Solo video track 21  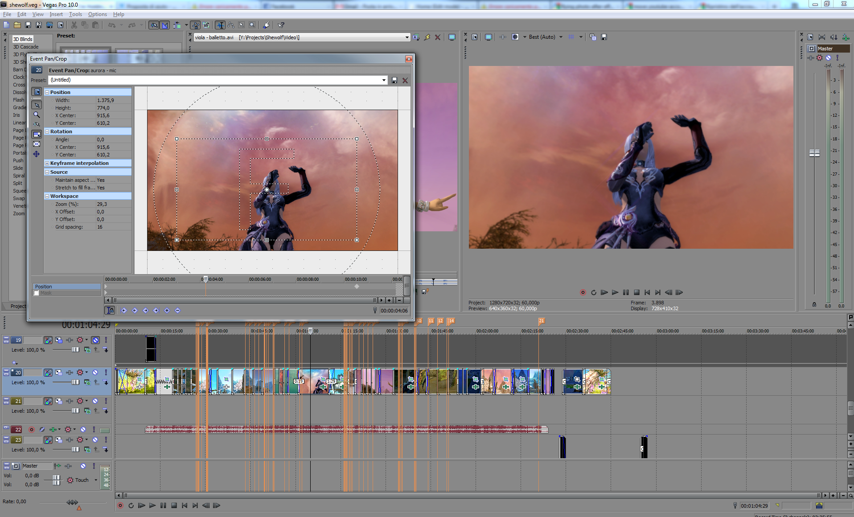click(x=106, y=401)
